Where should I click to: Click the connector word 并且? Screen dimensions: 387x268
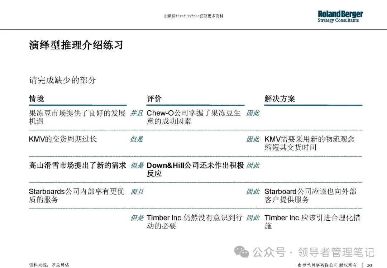(x=137, y=113)
